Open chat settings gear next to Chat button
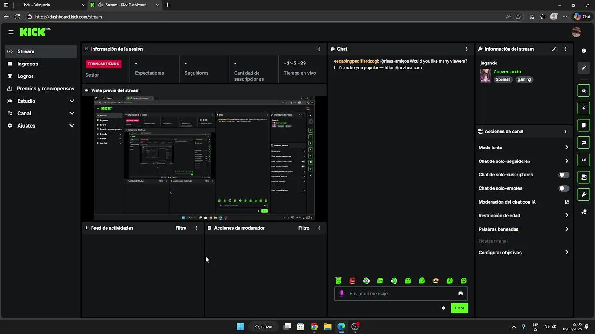595x334 pixels. click(x=443, y=308)
